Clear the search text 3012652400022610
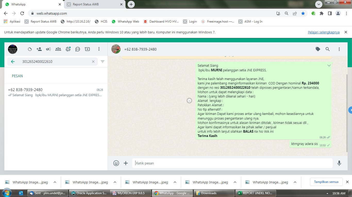 tap(93, 62)
